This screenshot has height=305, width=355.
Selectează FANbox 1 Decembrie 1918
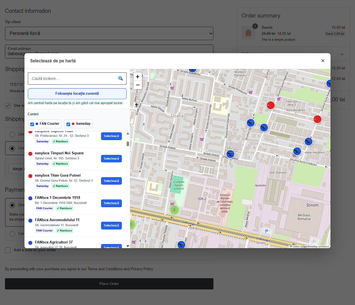pos(111,203)
